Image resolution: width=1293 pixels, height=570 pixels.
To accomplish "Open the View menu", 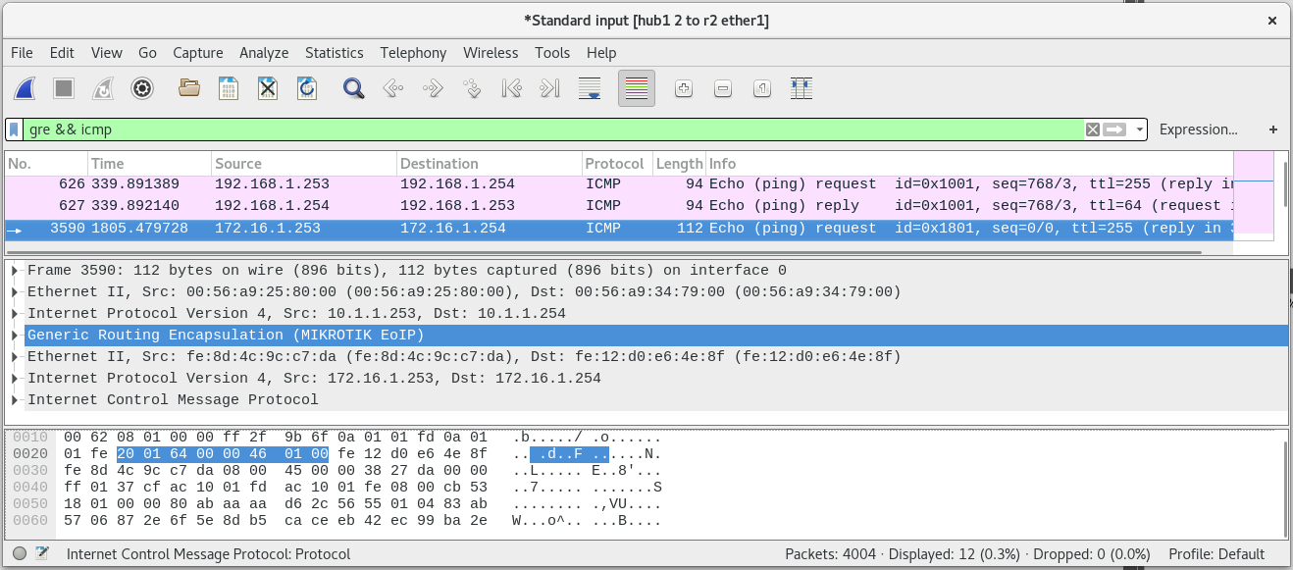I will pos(107,53).
